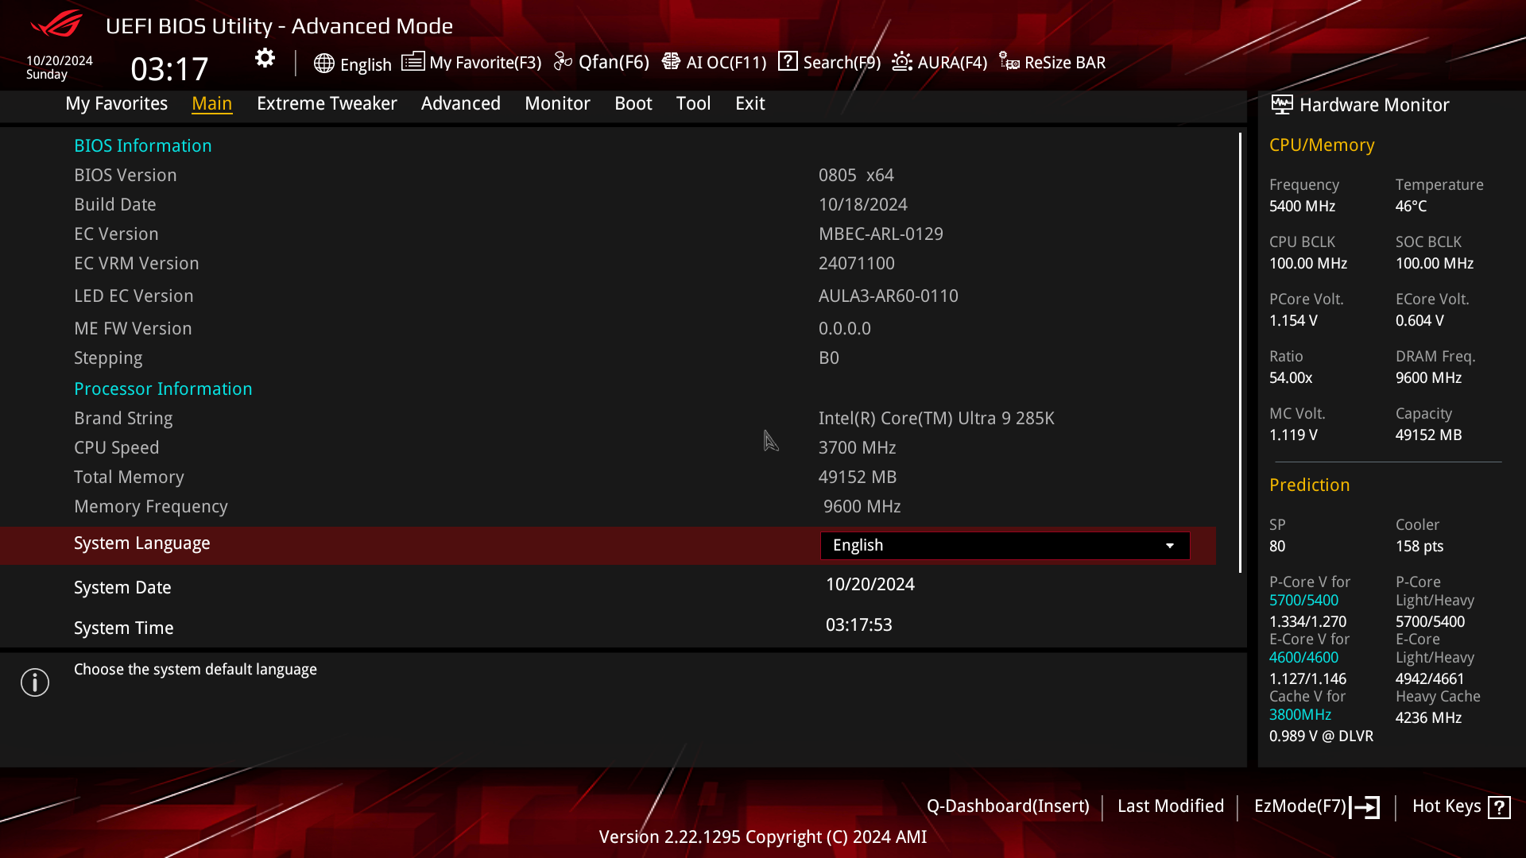Navigate to Monitor tab

[558, 104]
